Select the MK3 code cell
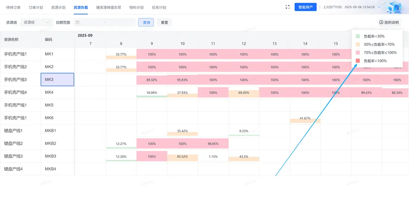 click(x=57, y=80)
